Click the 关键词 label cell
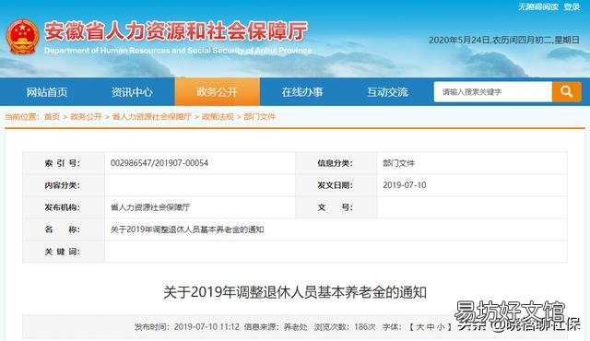590x341 pixels. click(x=63, y=252)
